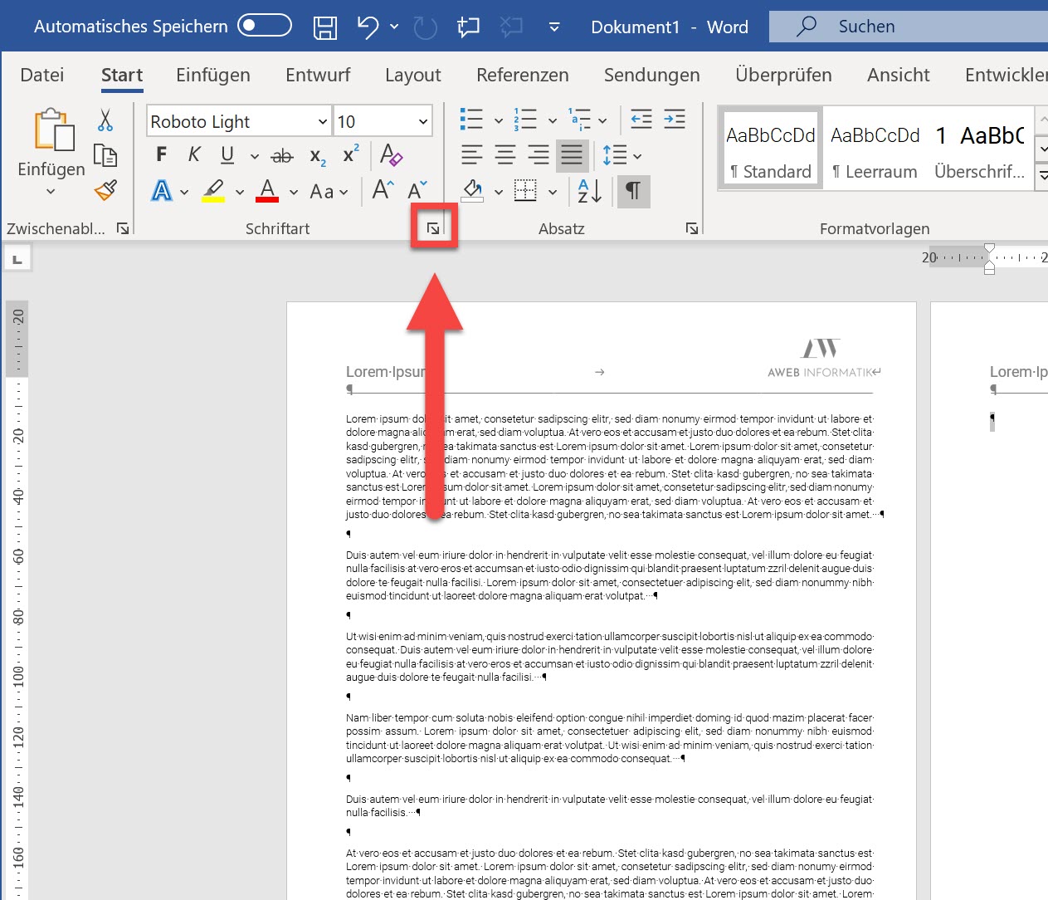Viewport: 1048px width, 900px height.
Task: Click the Clear All Formatting icon
Action: pos(391,154)
